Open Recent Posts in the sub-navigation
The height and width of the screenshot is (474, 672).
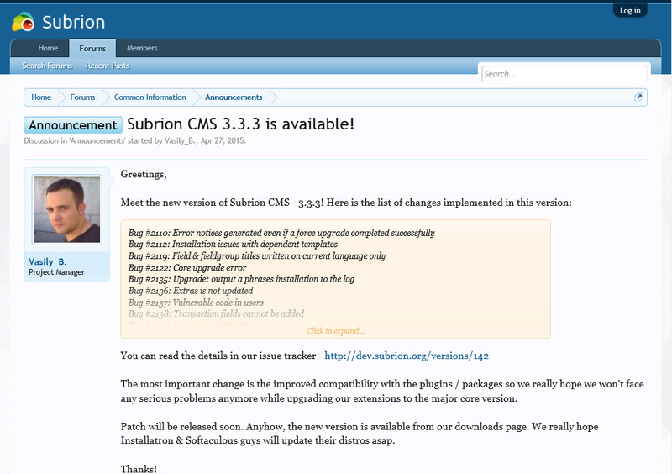(x=108, y=66)
